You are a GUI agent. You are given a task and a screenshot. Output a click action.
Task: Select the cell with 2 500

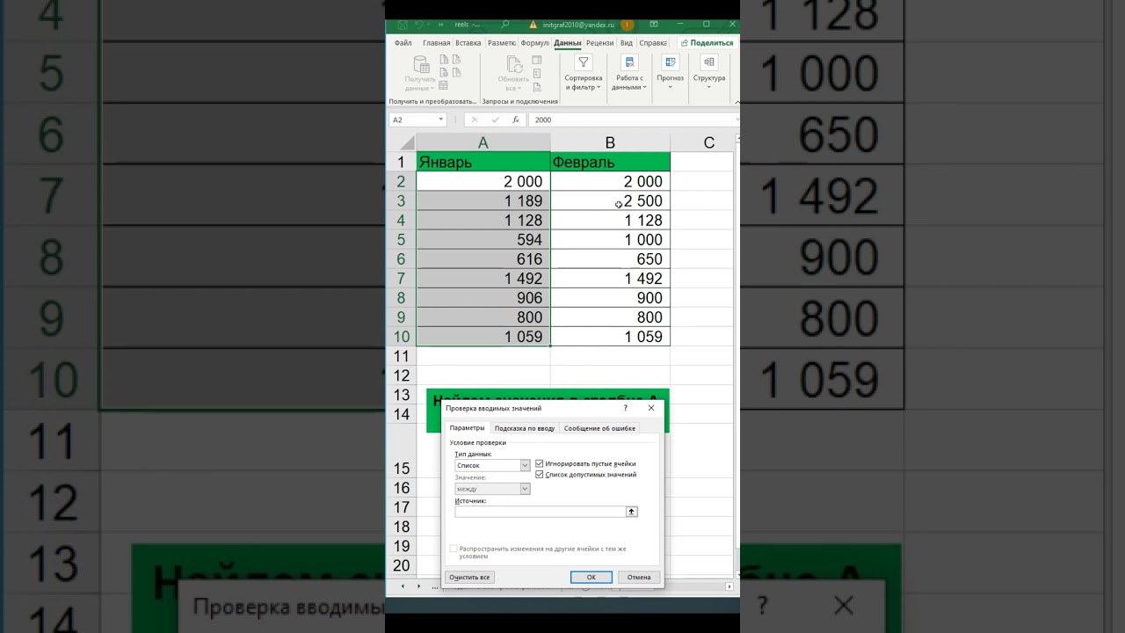(610, 200)
